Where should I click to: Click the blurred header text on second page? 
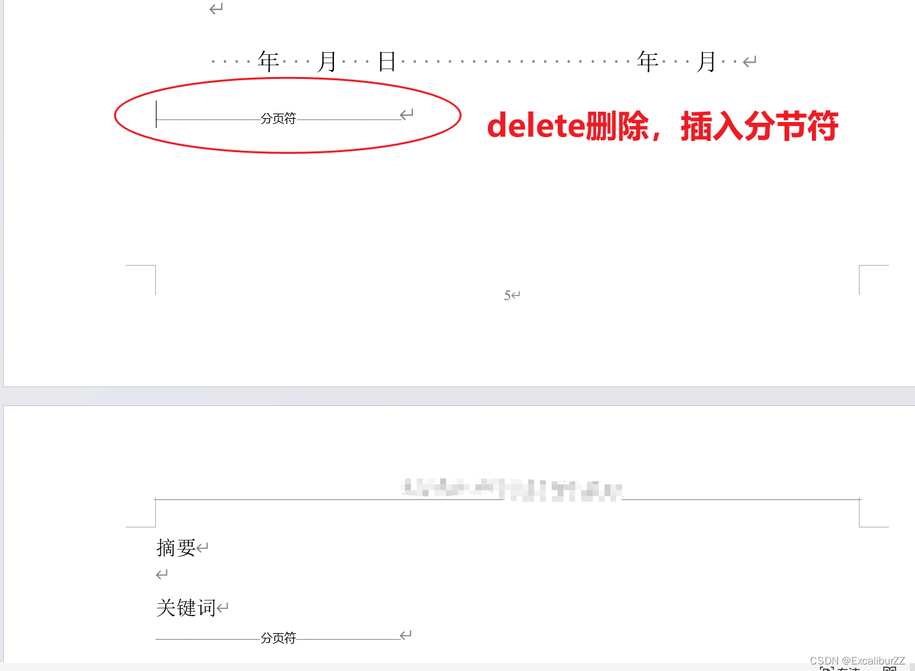pos(512,489)
